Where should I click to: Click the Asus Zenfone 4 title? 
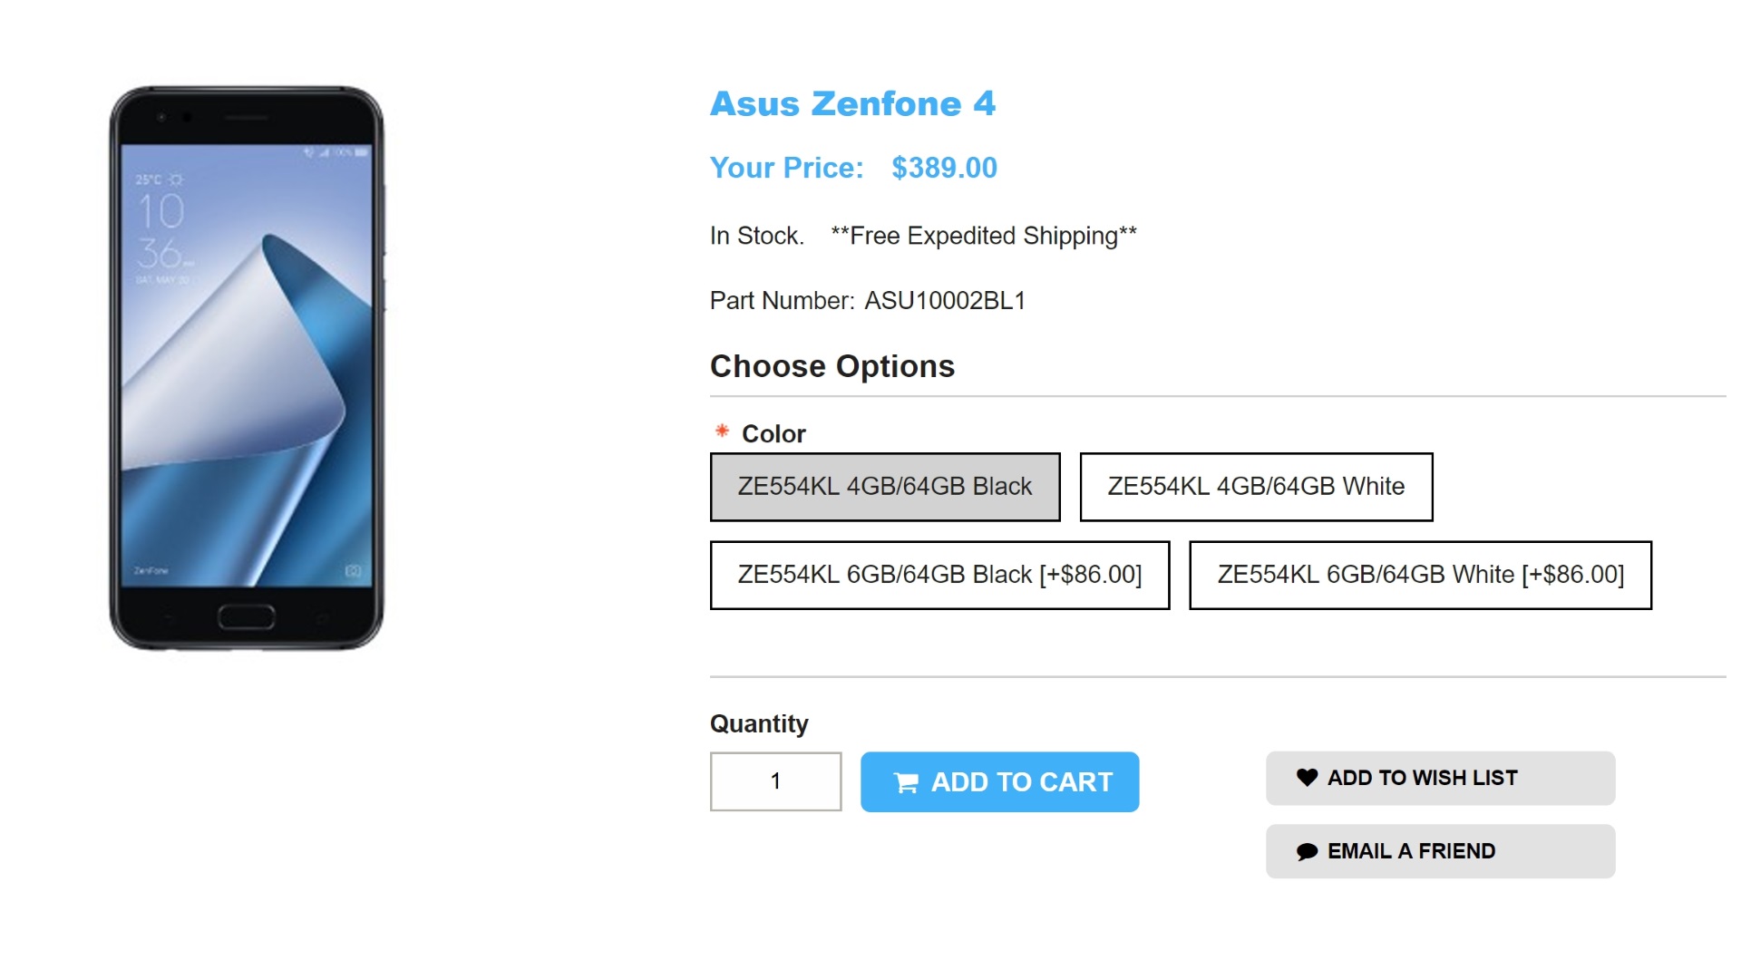pos(852,104)
